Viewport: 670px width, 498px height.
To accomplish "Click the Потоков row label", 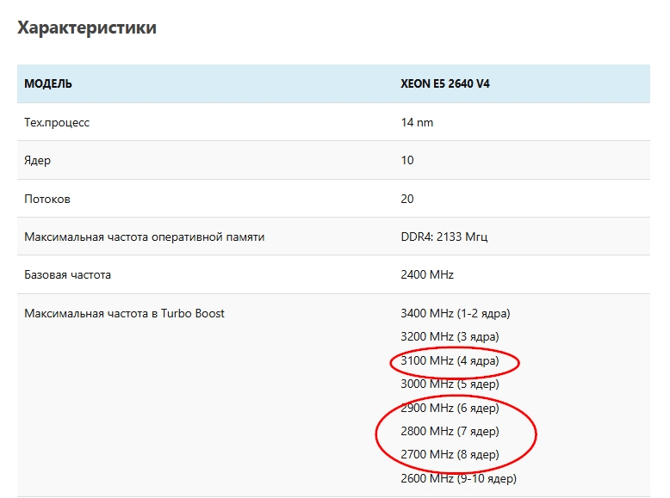I will point(47,199).
